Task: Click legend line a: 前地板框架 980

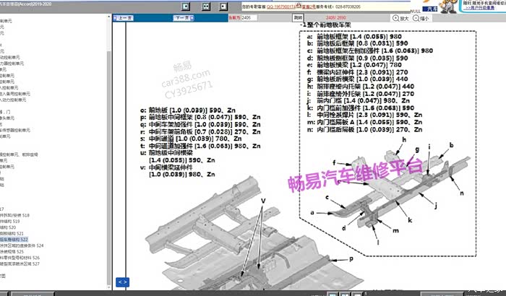Action: 354,36
